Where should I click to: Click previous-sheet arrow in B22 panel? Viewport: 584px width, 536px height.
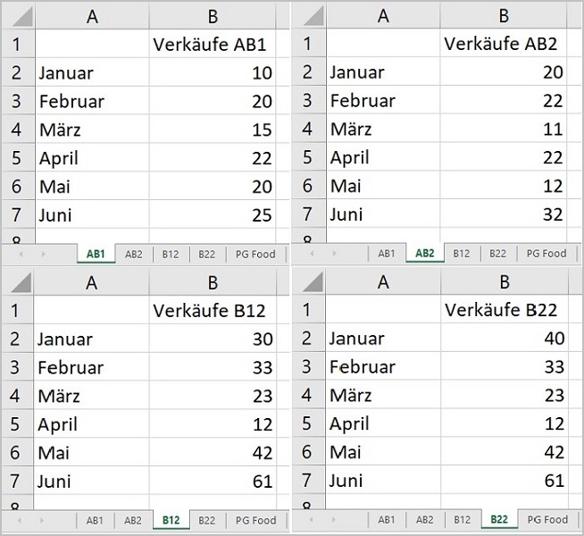(x=312, y=520)
